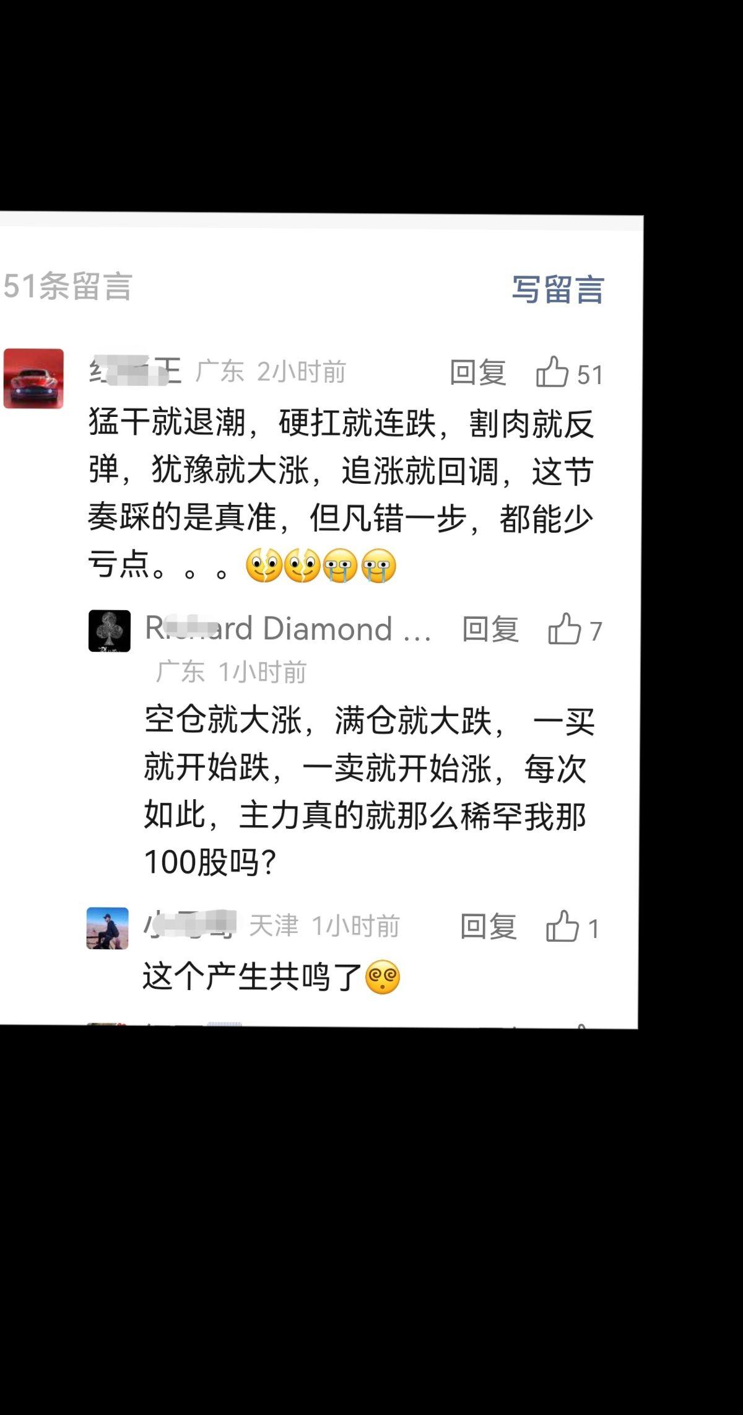Open the red car avatar profile
The image size is (743, 1415).
click(x=33, y=379)
